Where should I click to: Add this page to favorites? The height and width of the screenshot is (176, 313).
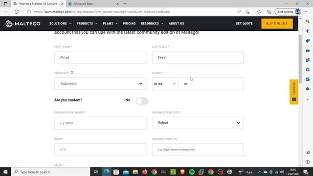pos(247,12)
